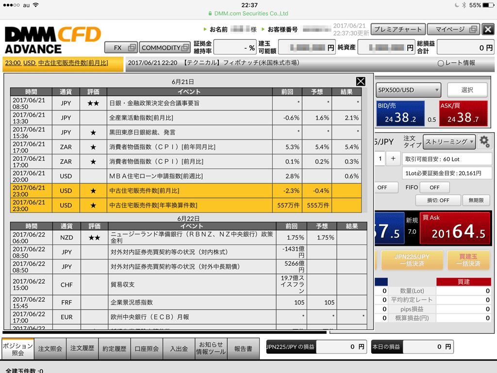Open プレミアチャート premium chart

pyautogui.click(x=398, y=30)
